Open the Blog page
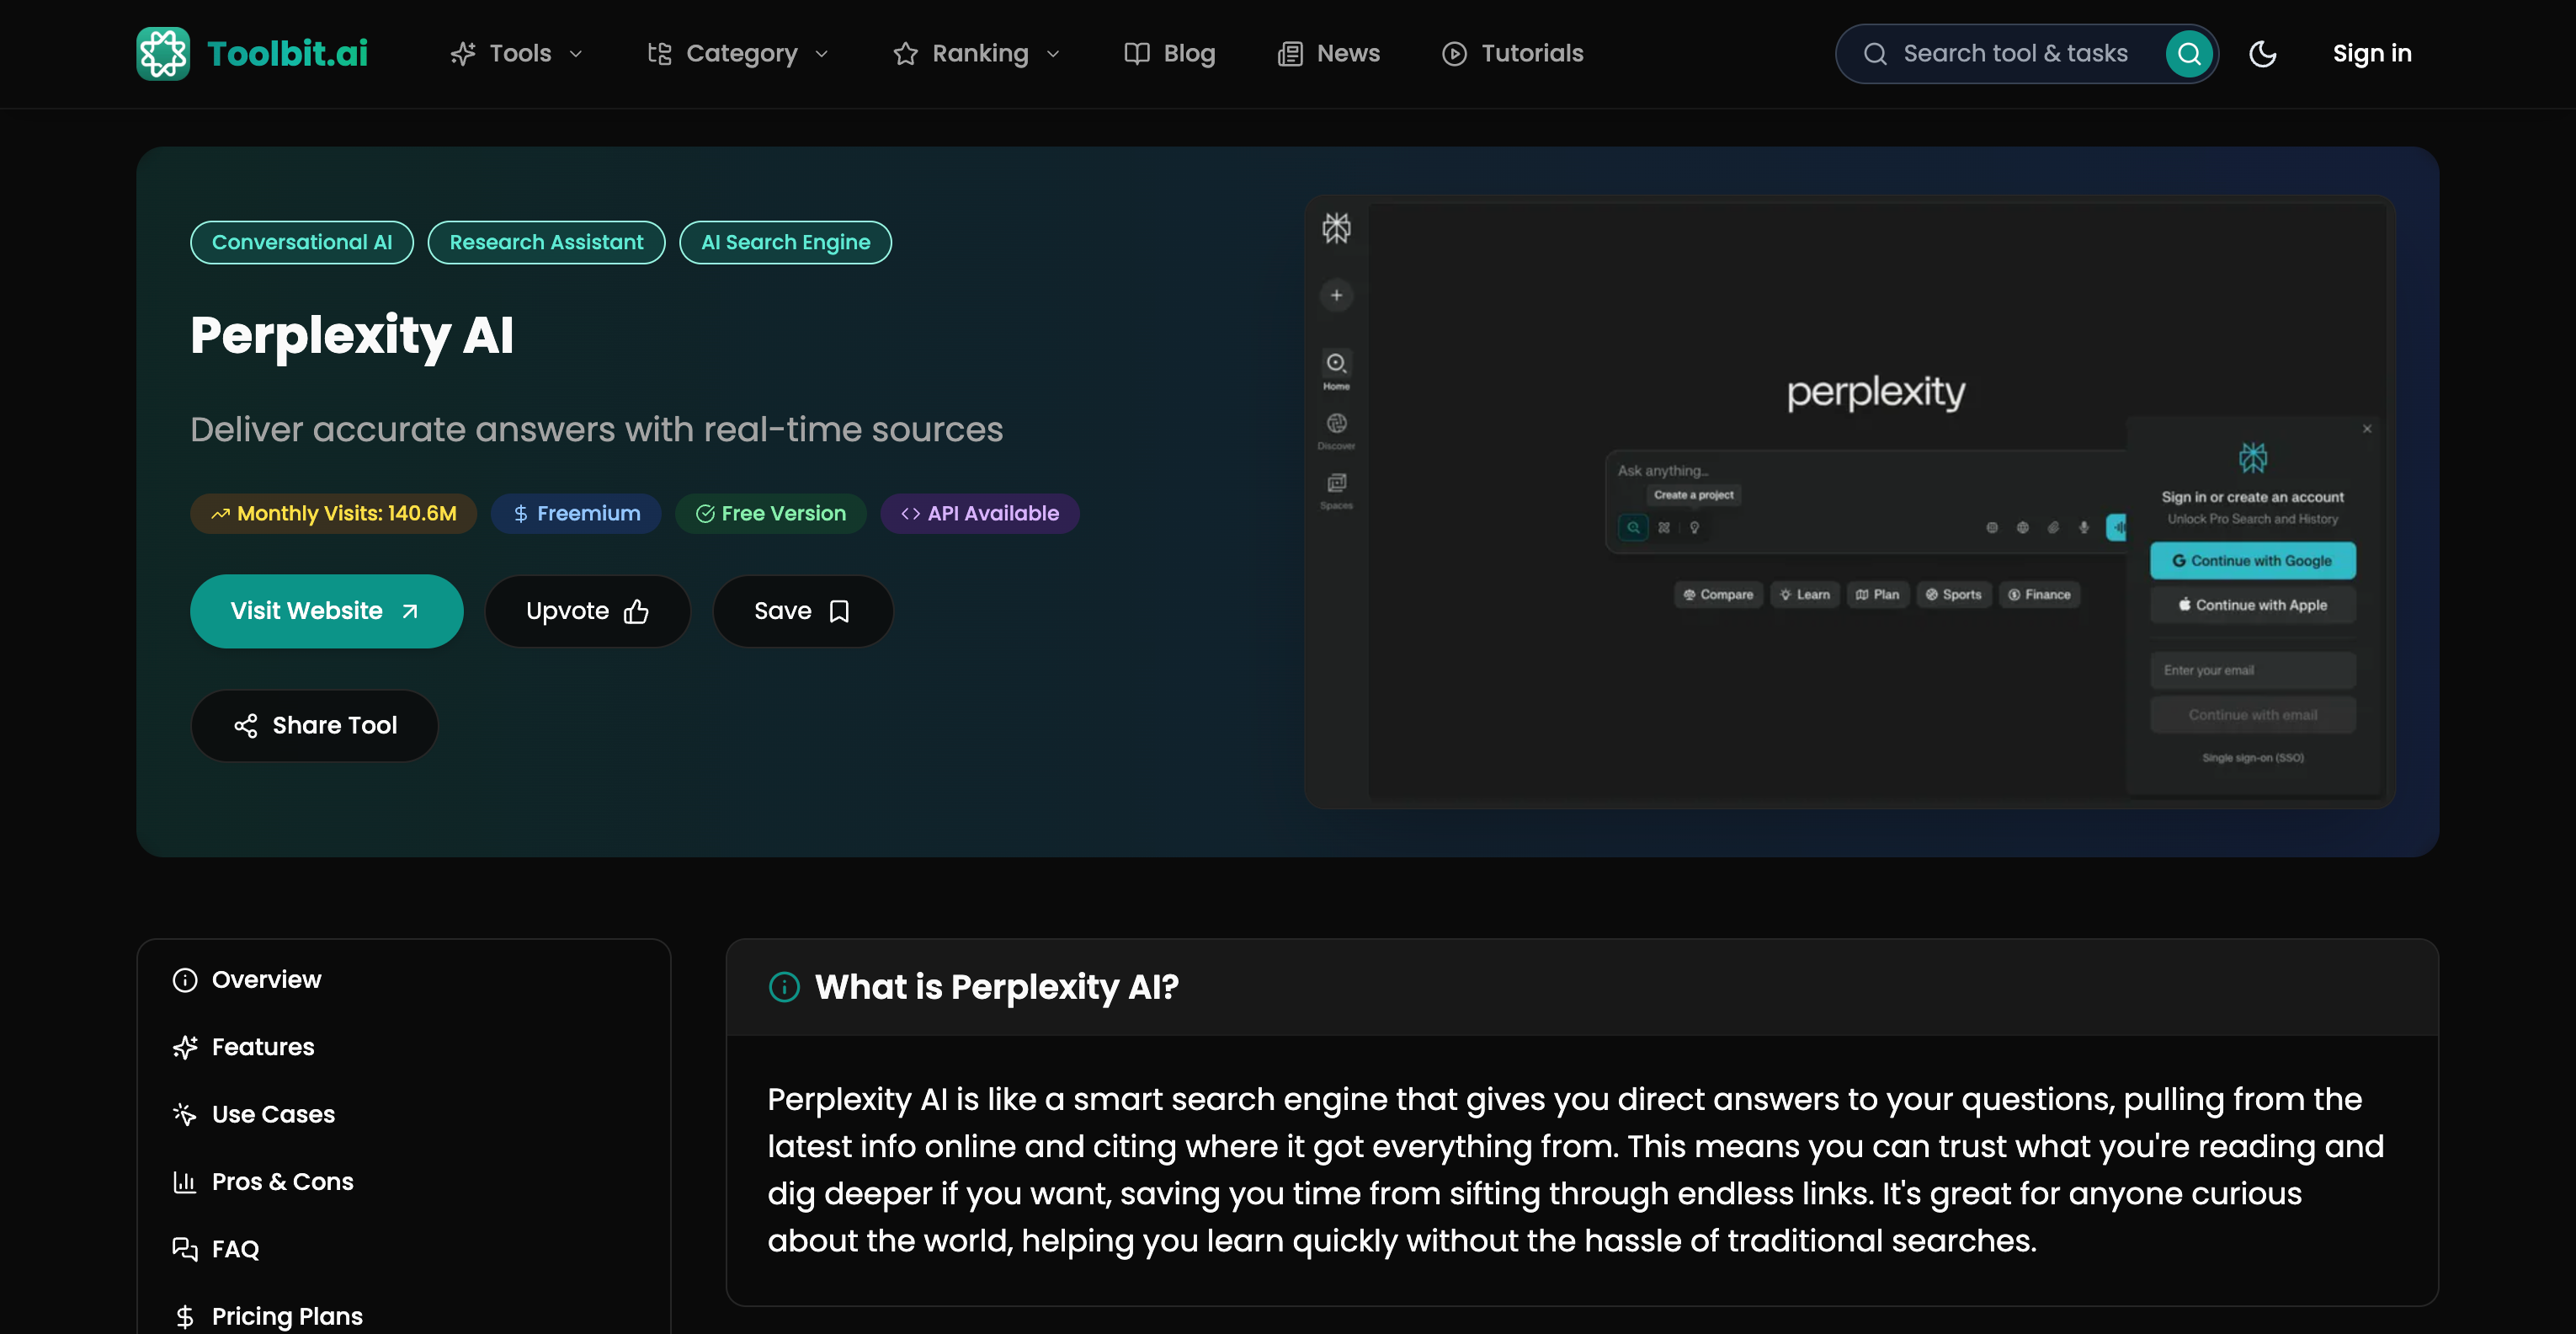This screenshot has height=1334, width=2576. coord(1169,53)
